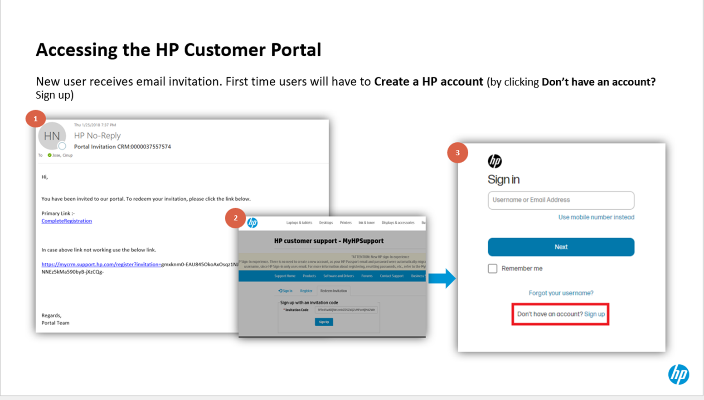Click the HP logo in the slide's bottom-right corner
The width and height of the screenshot is (704, 400).
click(680, 375)
